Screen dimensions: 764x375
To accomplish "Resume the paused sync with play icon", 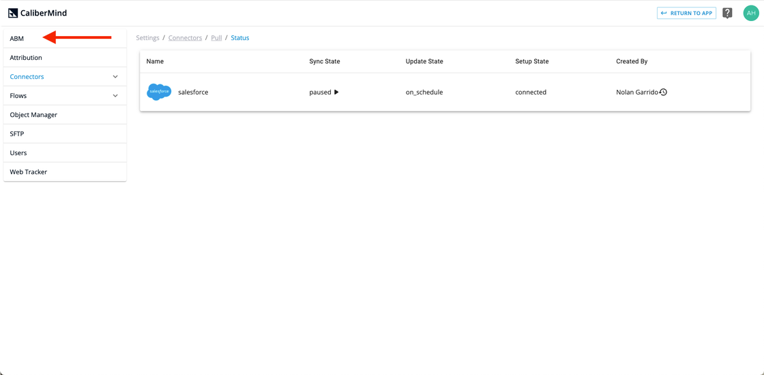I will point(336,92).
